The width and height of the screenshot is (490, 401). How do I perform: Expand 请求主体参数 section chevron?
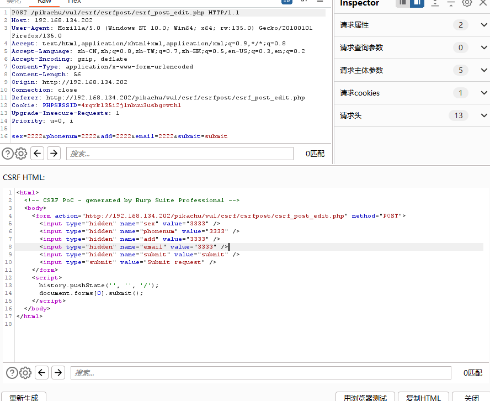click(x=484, y=70)
